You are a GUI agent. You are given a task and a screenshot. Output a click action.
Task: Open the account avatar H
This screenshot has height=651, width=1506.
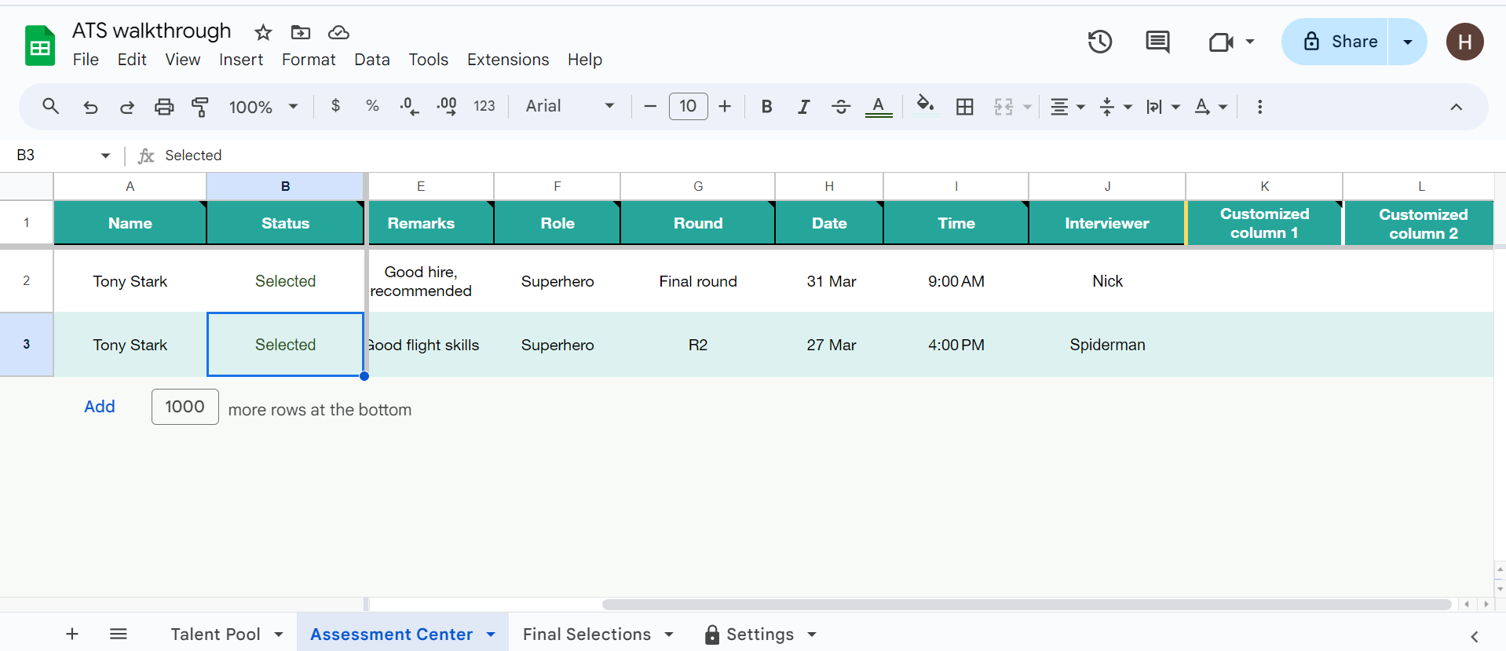coord(1465,42)
